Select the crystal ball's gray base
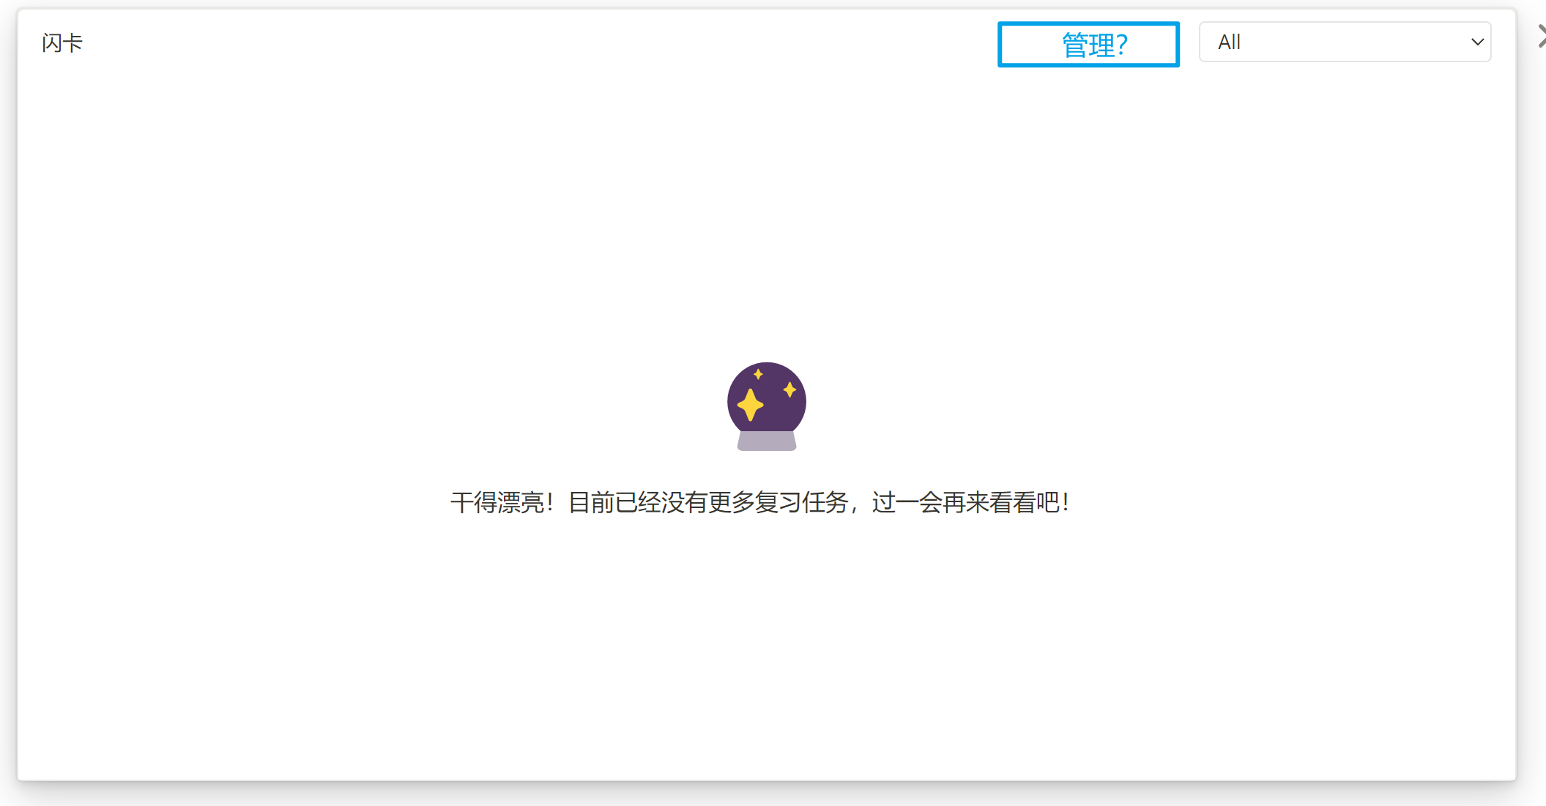Image resolution: width=1546 pixels, height=806 pixels. (x=766, y=442)
